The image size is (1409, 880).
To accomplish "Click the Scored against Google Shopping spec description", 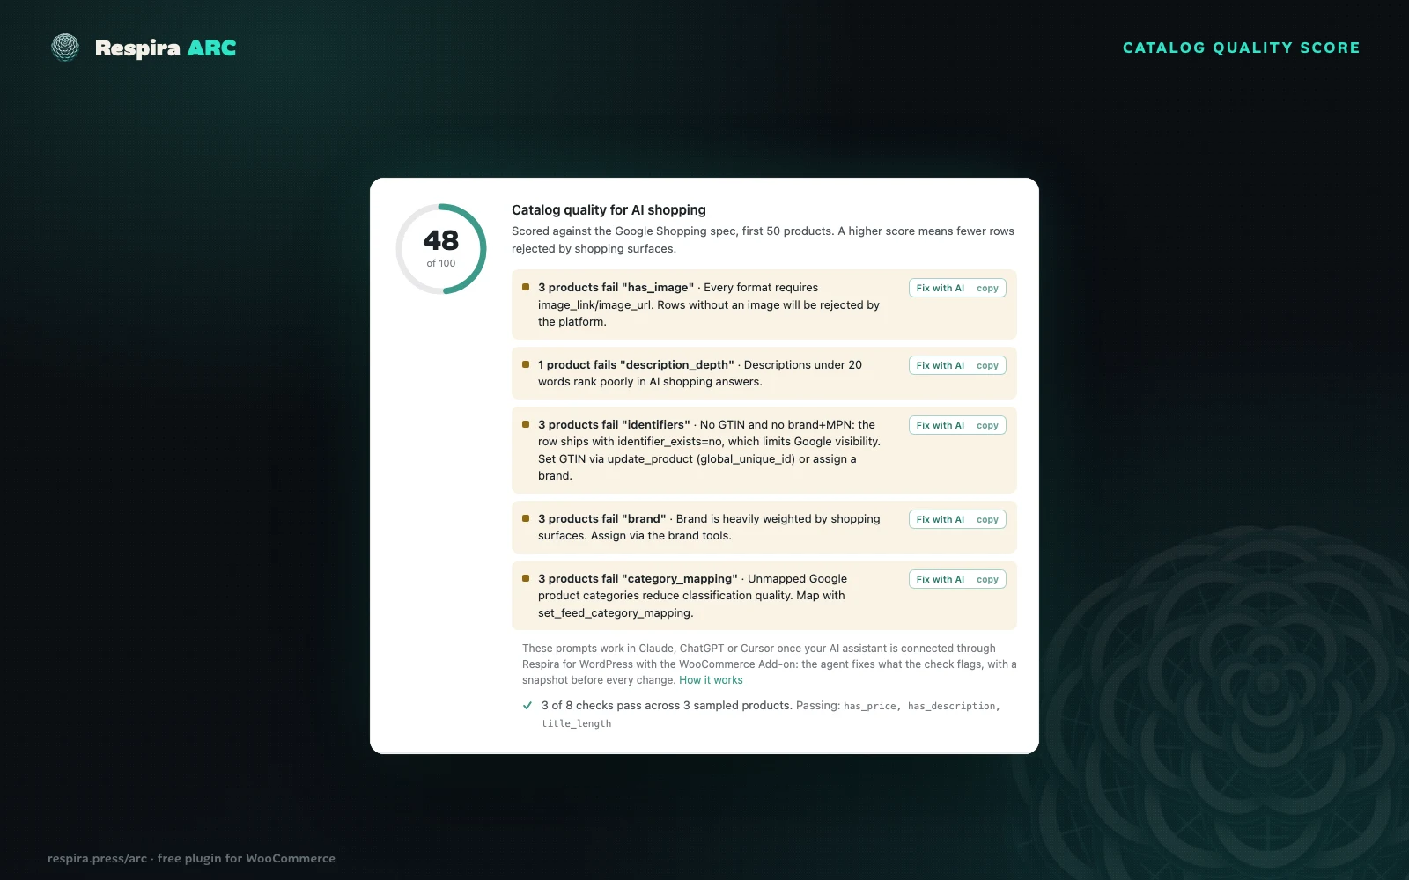I will [763, 239].
